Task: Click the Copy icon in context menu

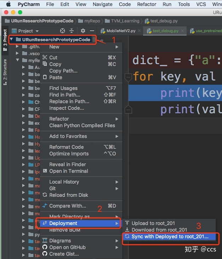Action: pos(45,64)
